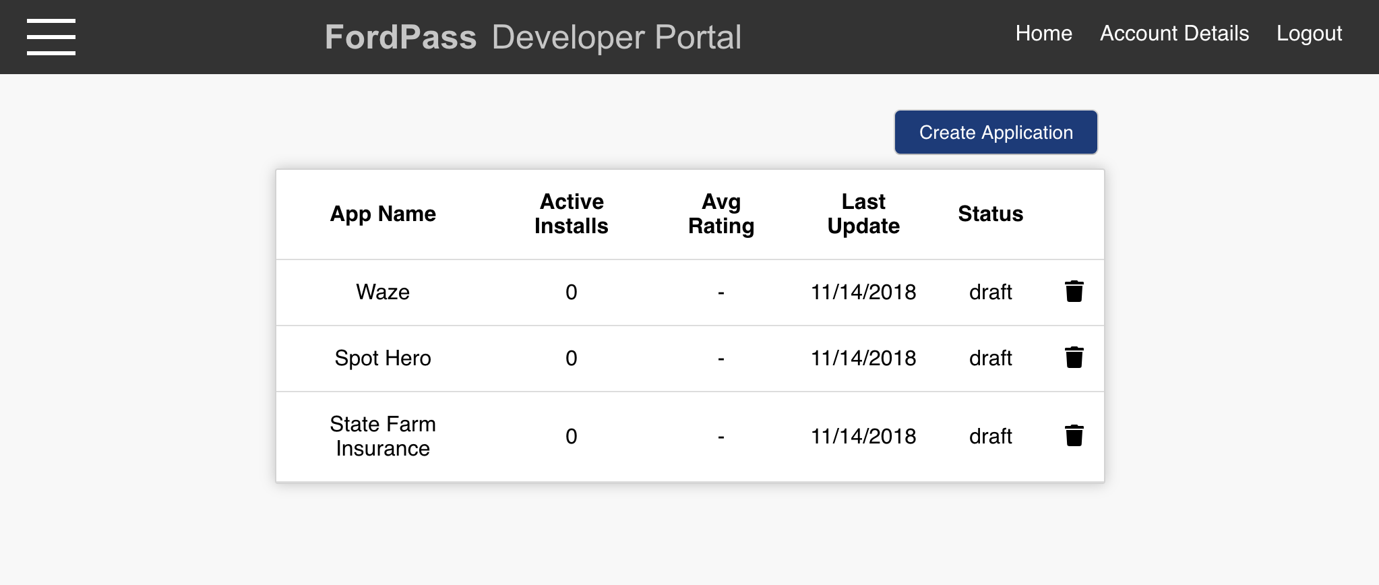This screenshot has height=585, width=1379.
Task: Click the Last Update column header
Action: pos(863,214)
